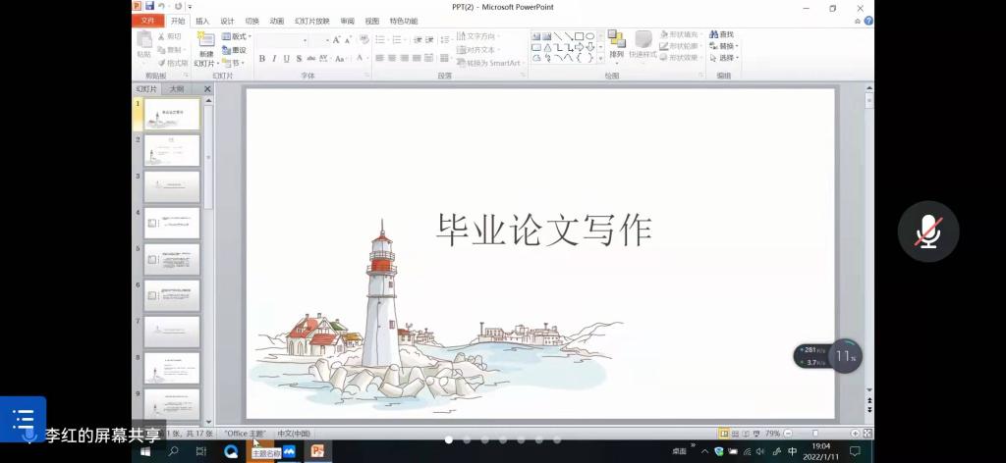Image resolution: width=1006 pixels, height=463 pixels.
Task: Select slide 4 thumbnail in the panel
Action: point(172,223)
